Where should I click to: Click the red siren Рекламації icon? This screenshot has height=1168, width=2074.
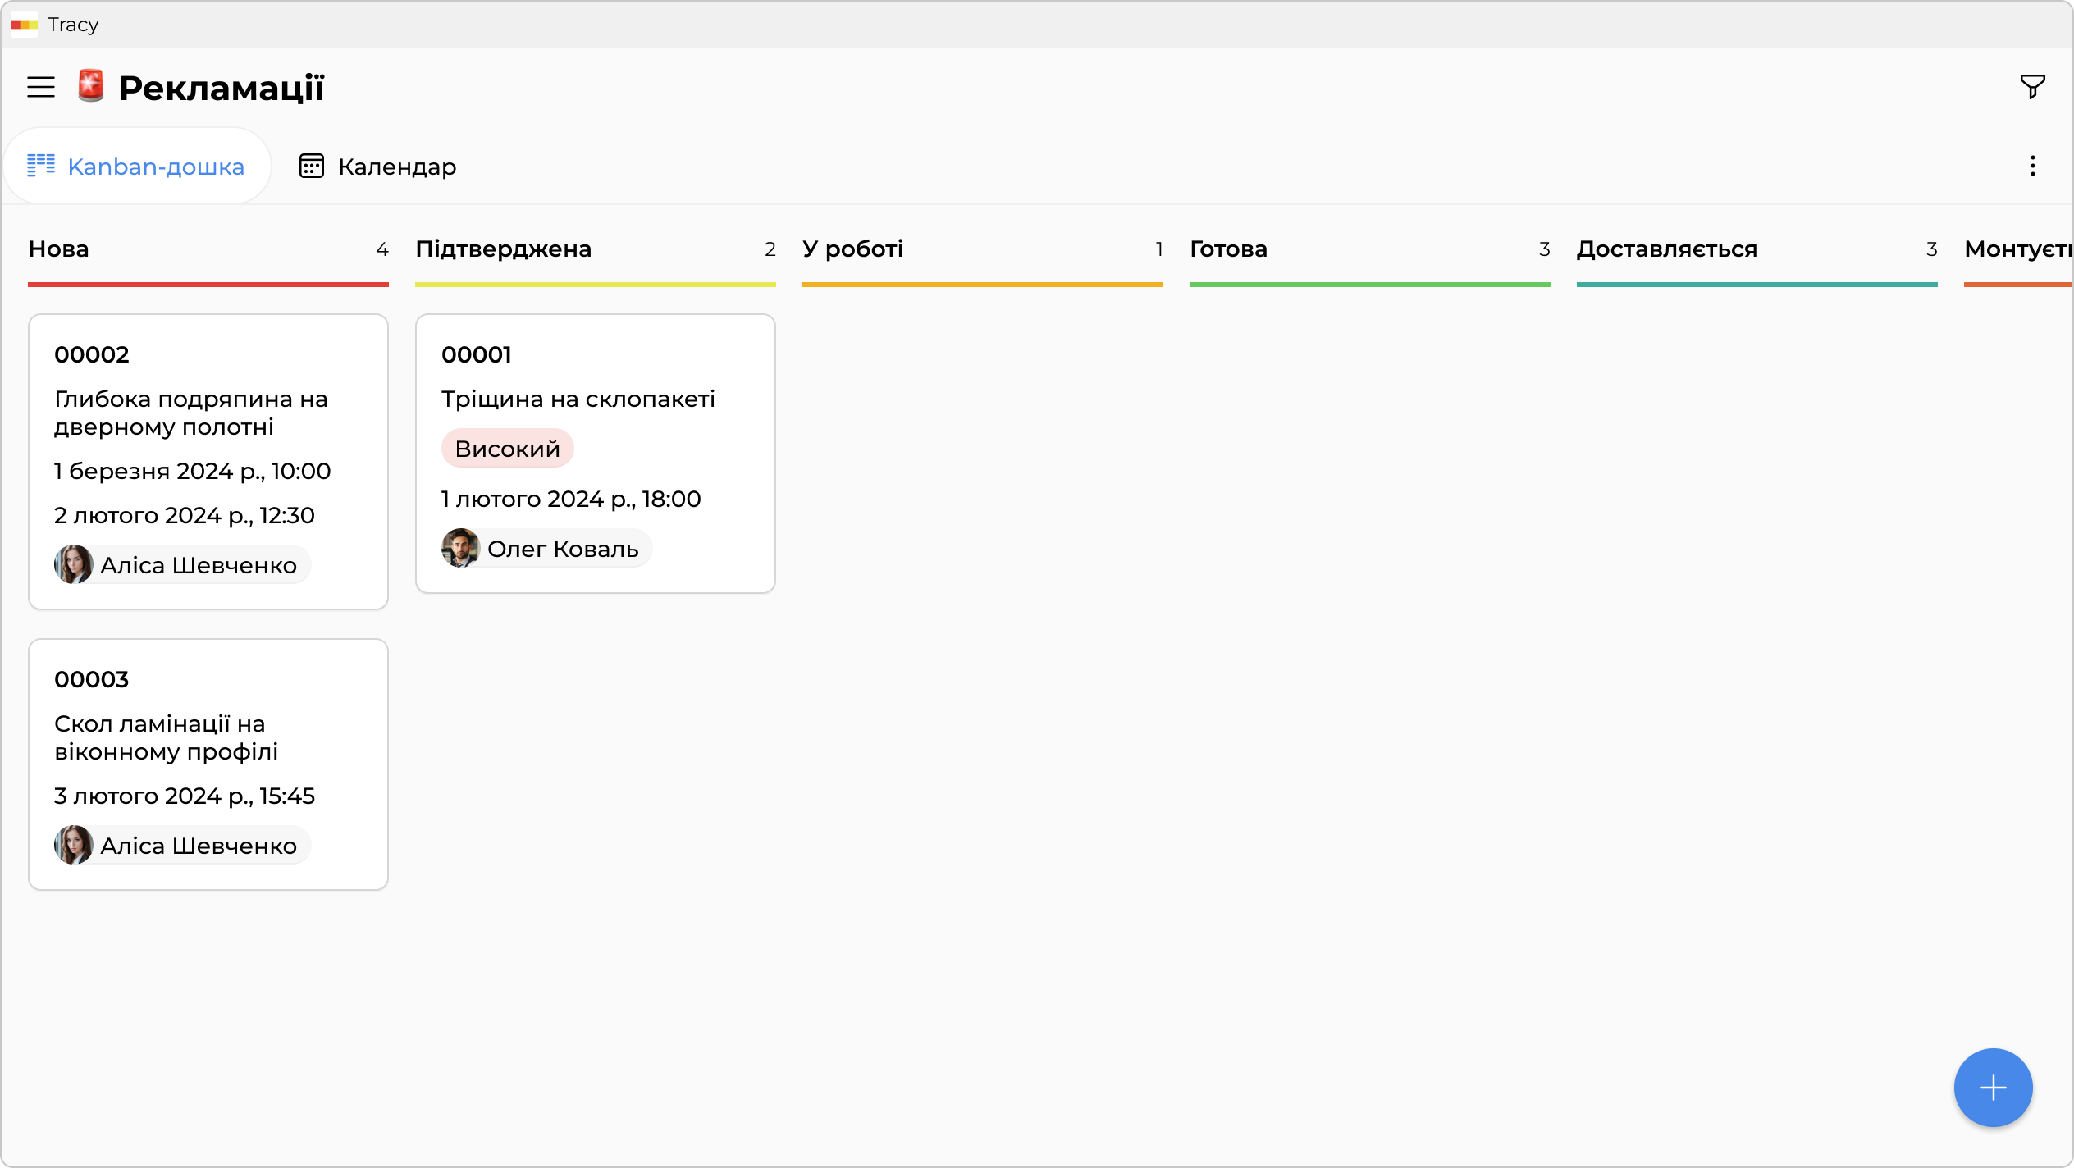(91, 85)
